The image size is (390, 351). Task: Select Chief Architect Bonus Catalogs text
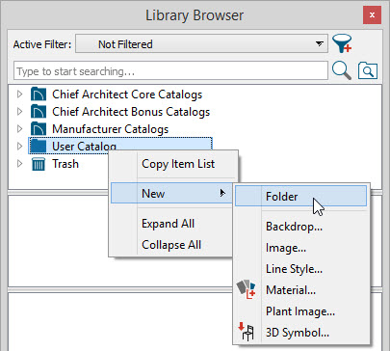pyautogui.click(x=131, y=112)
